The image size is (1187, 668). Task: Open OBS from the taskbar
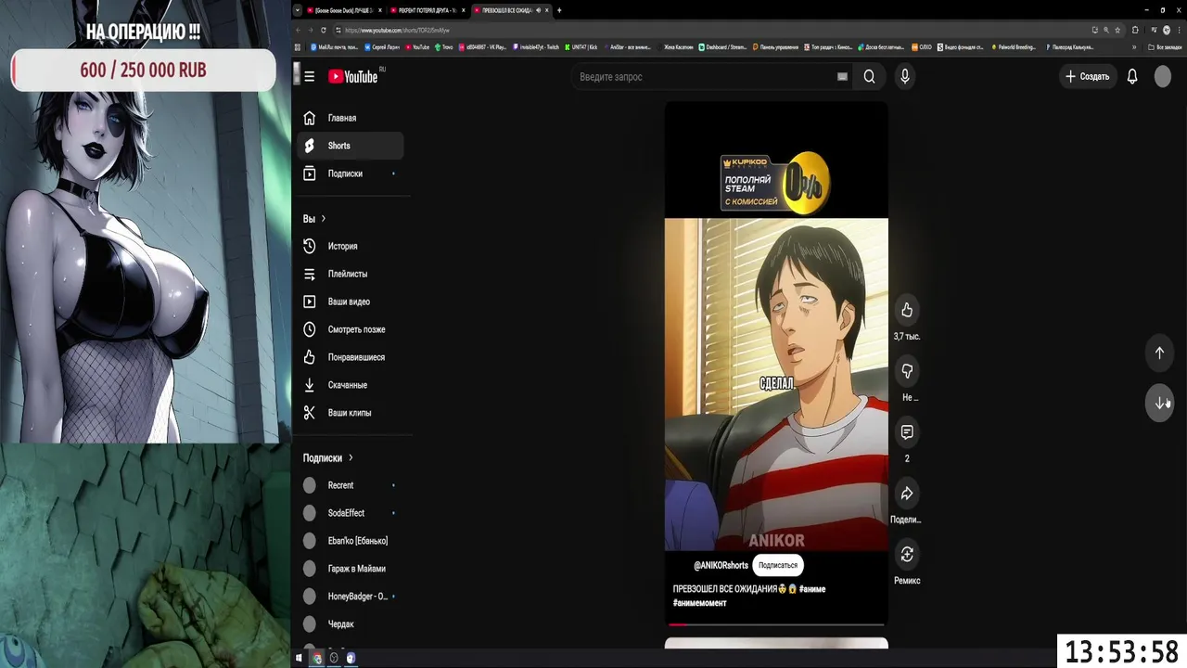pyautogui.click(x=334, y=658)
